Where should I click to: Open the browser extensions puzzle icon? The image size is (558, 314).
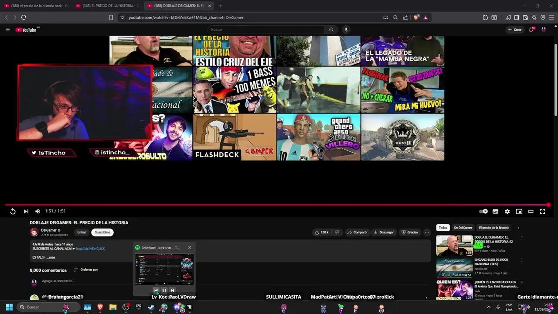(x=485, y=17)
